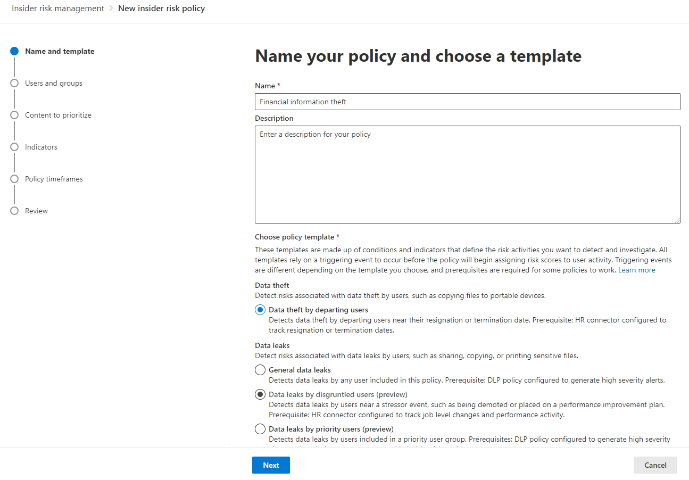Click the New insider risk policy breadcrumb
This screenshot has height=480, width=689.
161,8
